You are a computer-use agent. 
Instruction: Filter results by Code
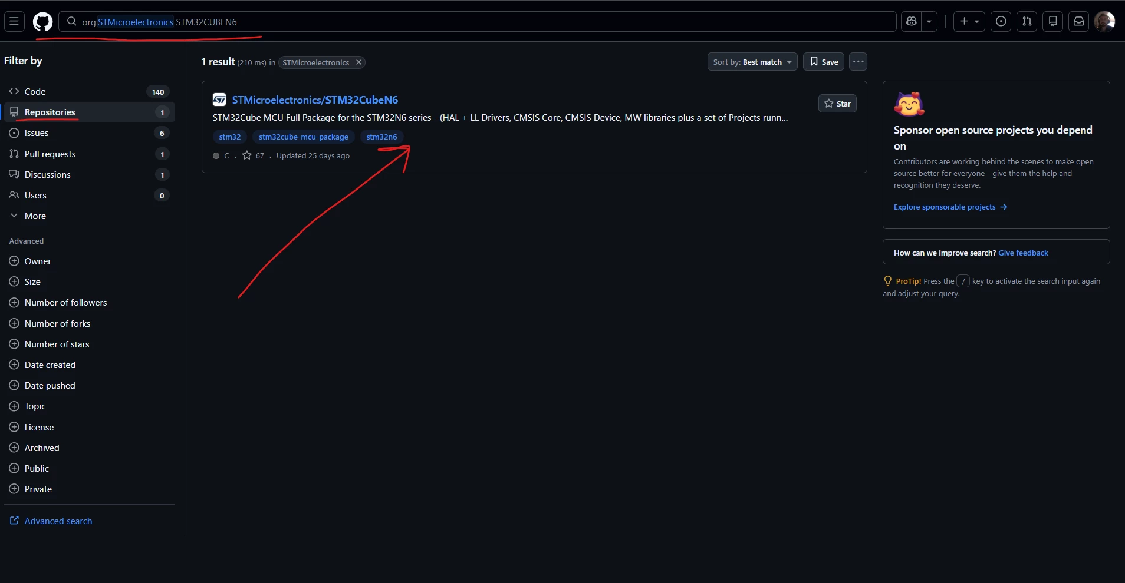coord(90,92)
